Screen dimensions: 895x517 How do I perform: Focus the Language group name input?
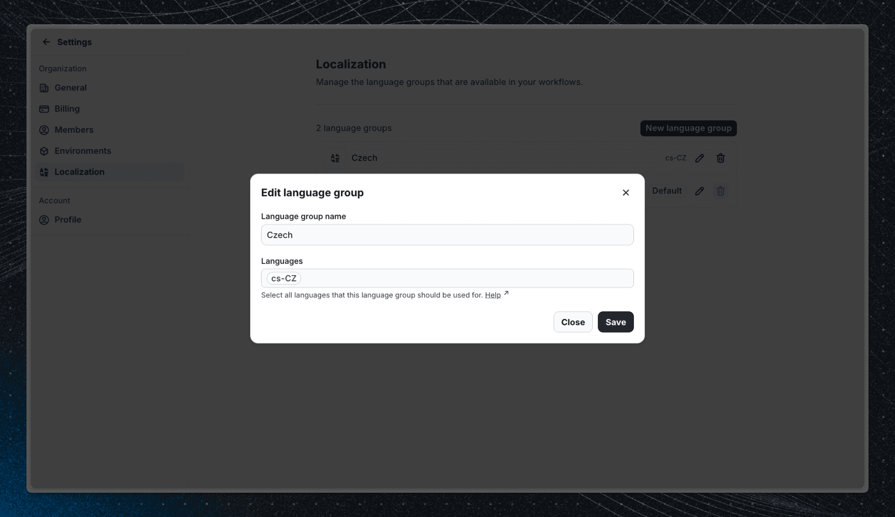447,235
